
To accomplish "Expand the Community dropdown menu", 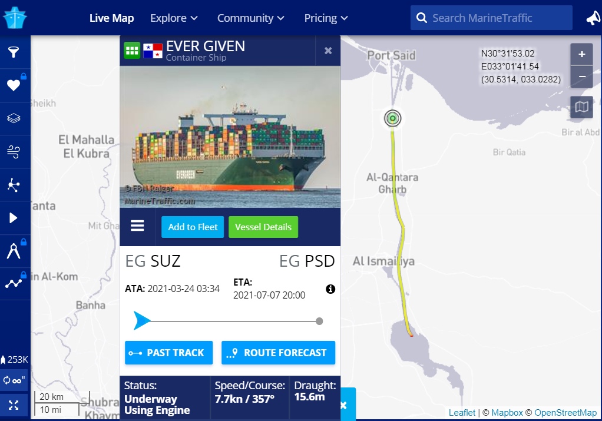I will click(x=251, y=18).
